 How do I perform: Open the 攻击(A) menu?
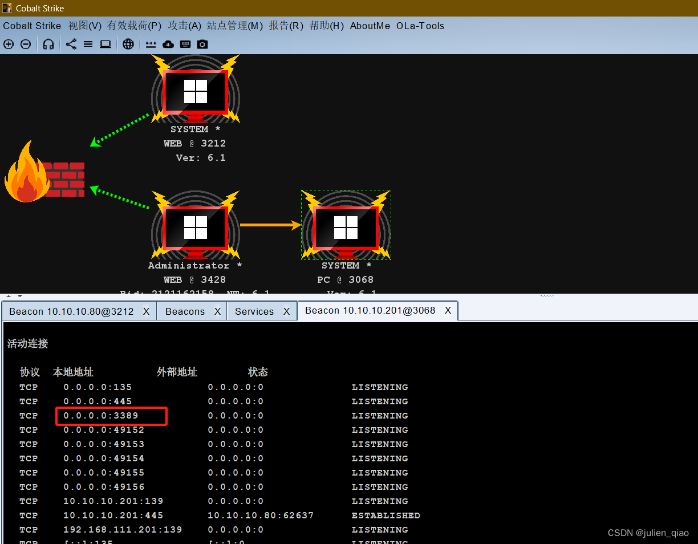[185, 26]
